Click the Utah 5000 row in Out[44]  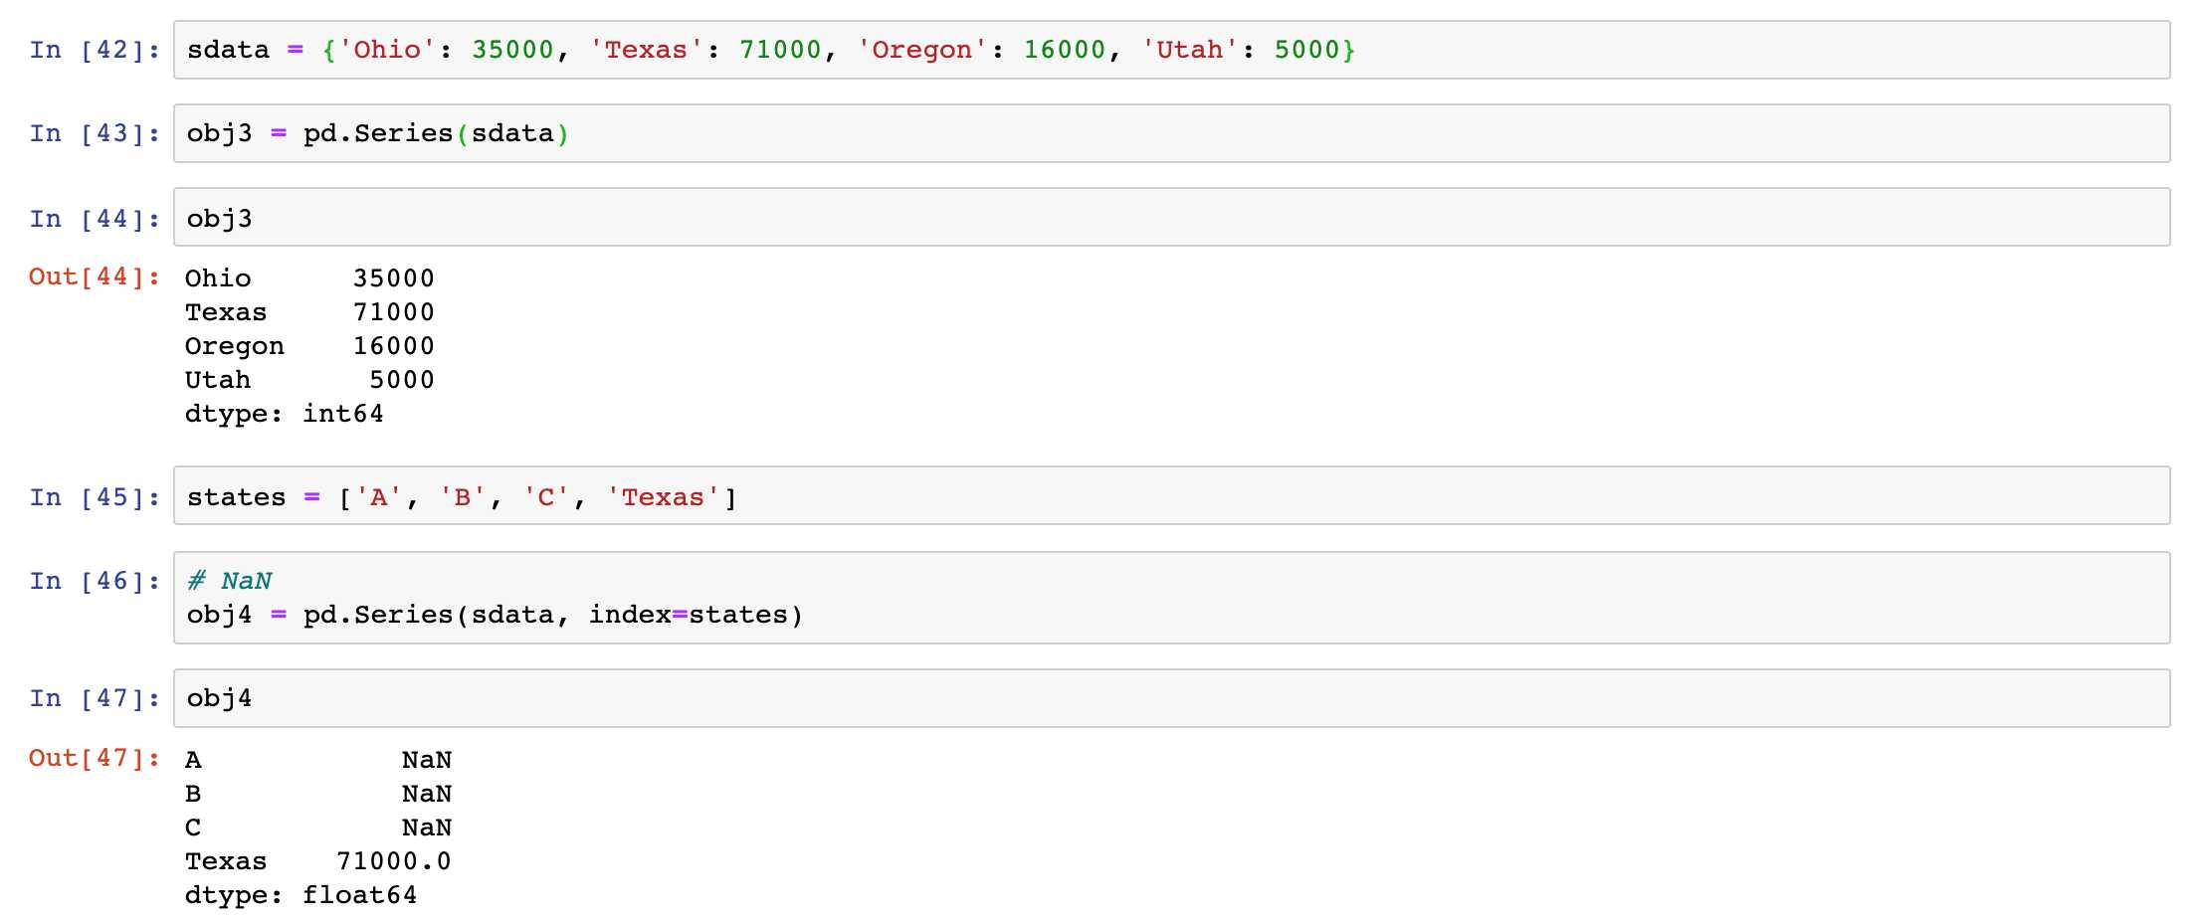[x=309, y=380]
